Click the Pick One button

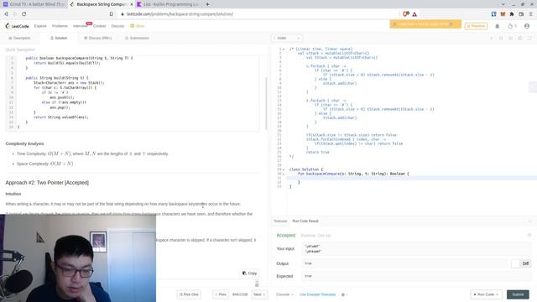[189, 294]
